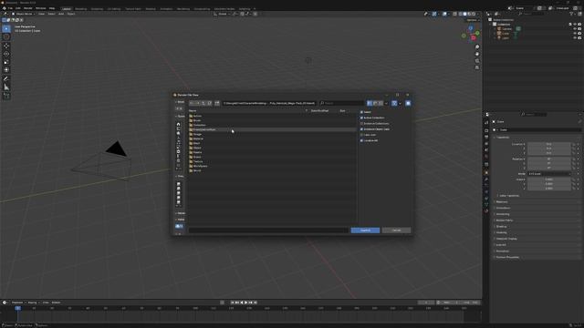Enable the Instance Collections checkbox

[x=361, y=124]
